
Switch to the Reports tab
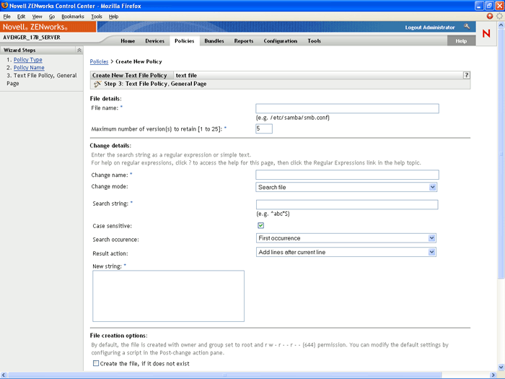[244, 41]
